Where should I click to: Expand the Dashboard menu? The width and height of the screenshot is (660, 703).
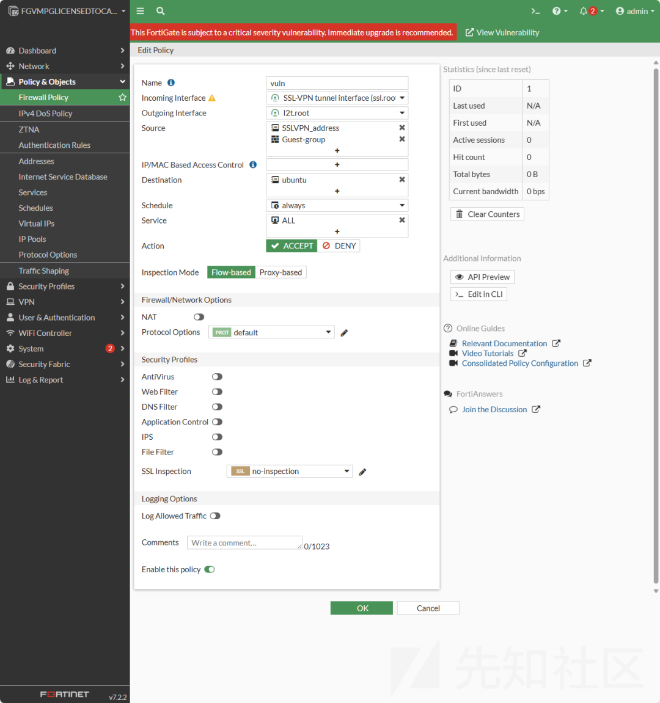pos(65,51)
